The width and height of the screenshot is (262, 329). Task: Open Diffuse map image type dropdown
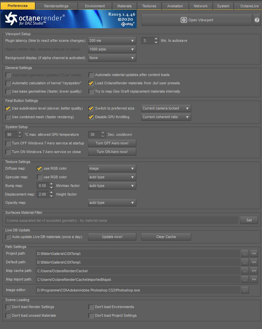112,169
